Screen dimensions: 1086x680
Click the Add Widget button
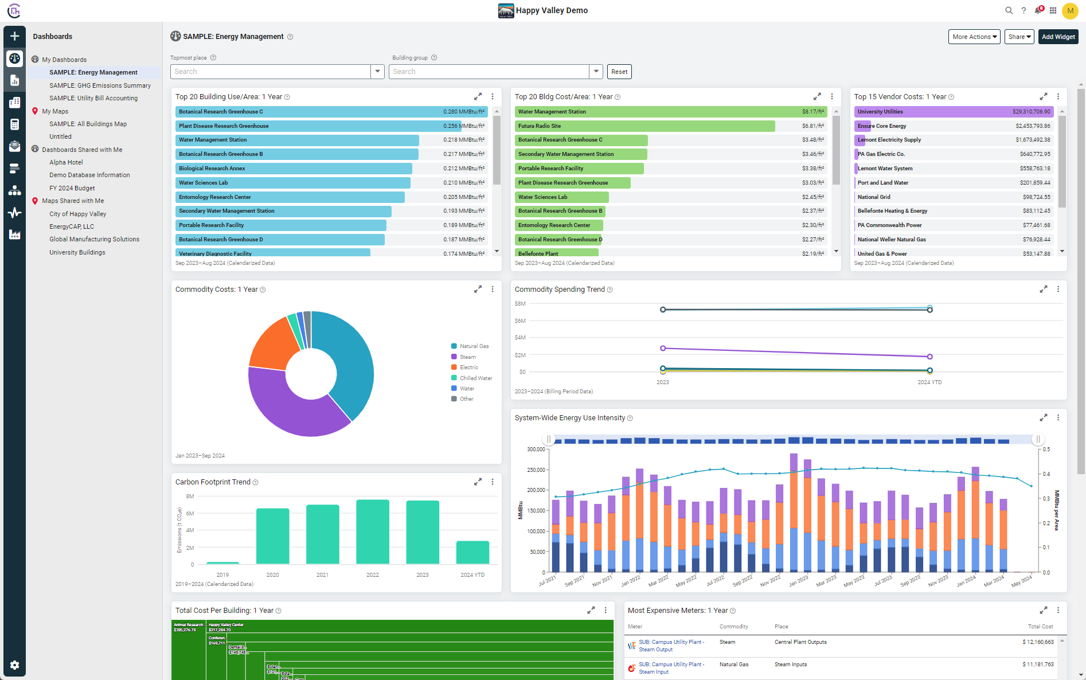click(x=1058, y=36)
